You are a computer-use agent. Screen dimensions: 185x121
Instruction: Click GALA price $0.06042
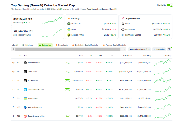(79, 72)
